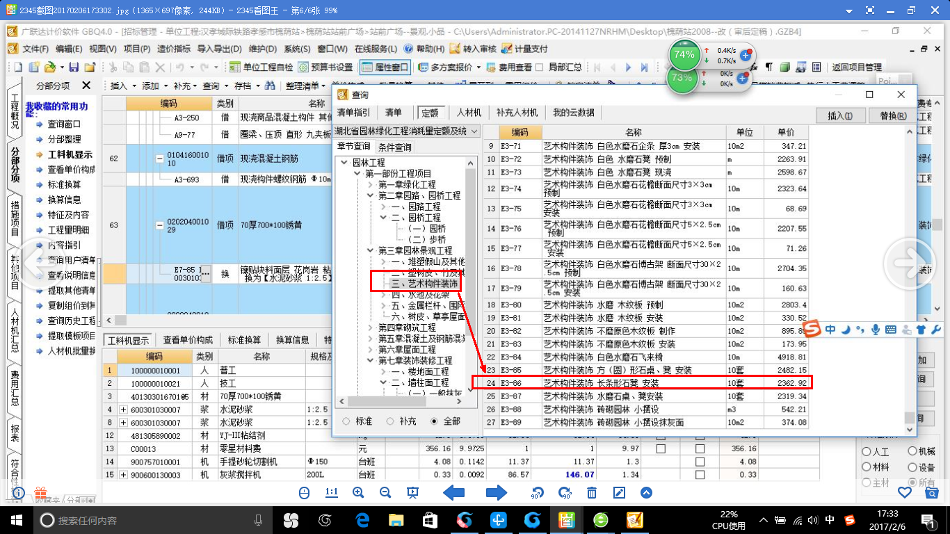Expand 第六章屋面工程 tree node
The width and height of the screenshot is (950, 534).
click(371, 350)
